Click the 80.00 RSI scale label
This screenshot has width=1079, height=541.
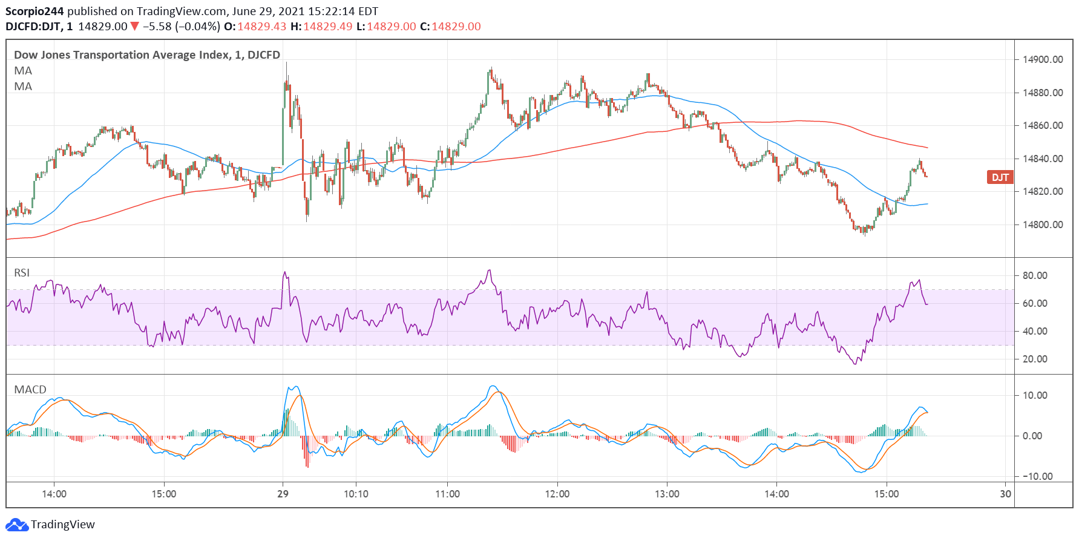click(1035, 275)
